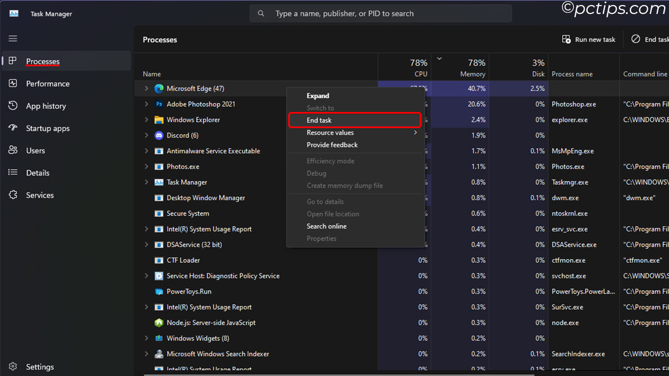
Task: Click the Task Manager logo icon
Action: click(13, 13)
